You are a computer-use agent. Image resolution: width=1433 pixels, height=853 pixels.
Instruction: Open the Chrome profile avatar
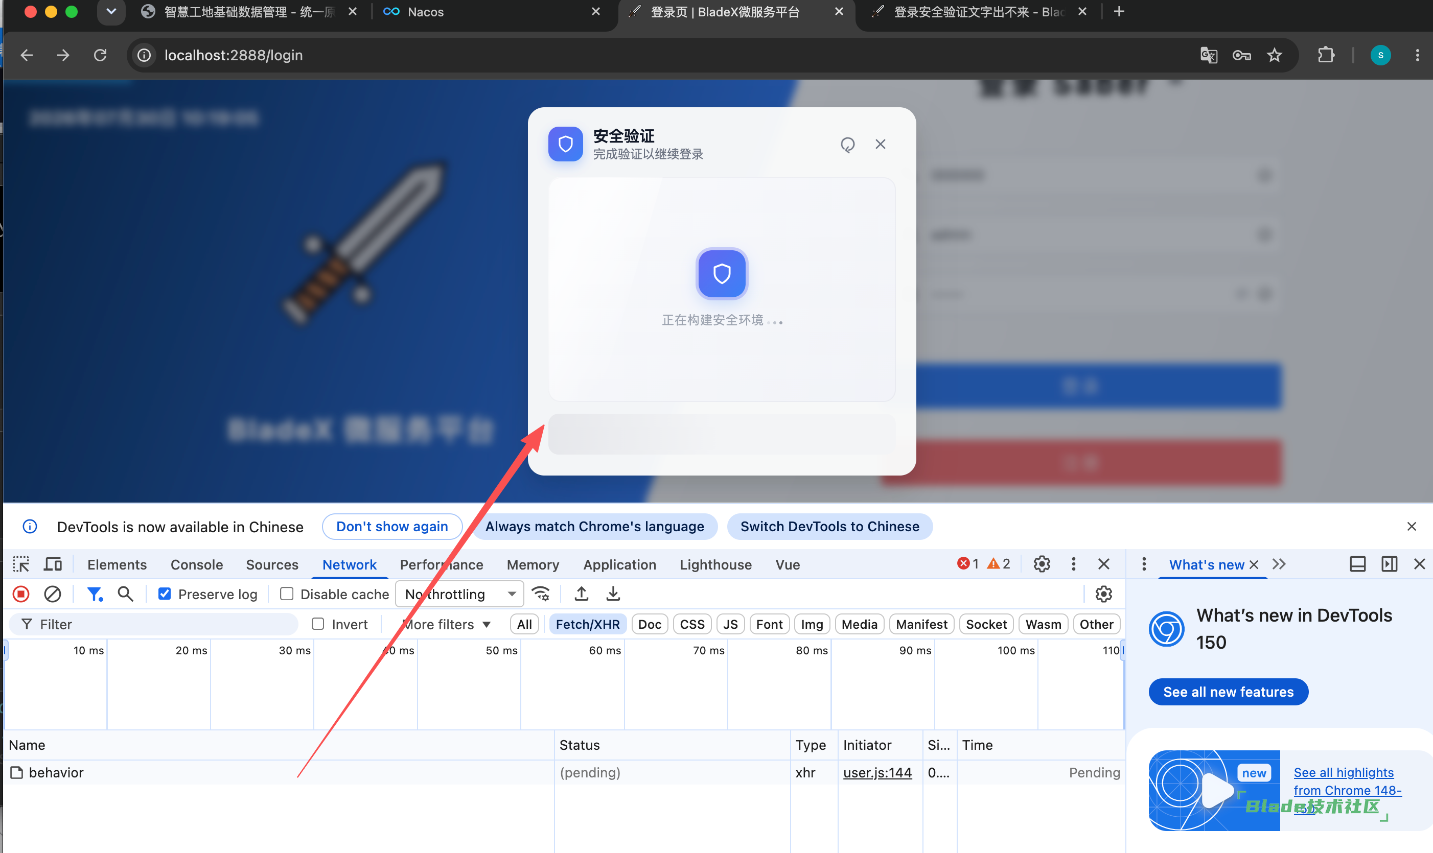(1381, 55)
